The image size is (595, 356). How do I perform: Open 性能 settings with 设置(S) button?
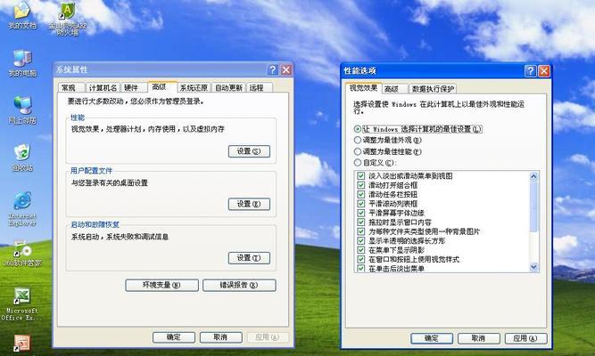[249, 151]
